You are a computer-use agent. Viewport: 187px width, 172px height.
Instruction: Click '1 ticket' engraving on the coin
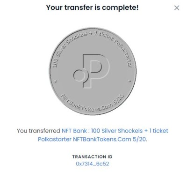[103, 37]
